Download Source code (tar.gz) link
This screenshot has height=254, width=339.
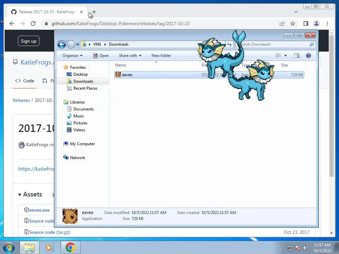[50, 232]
